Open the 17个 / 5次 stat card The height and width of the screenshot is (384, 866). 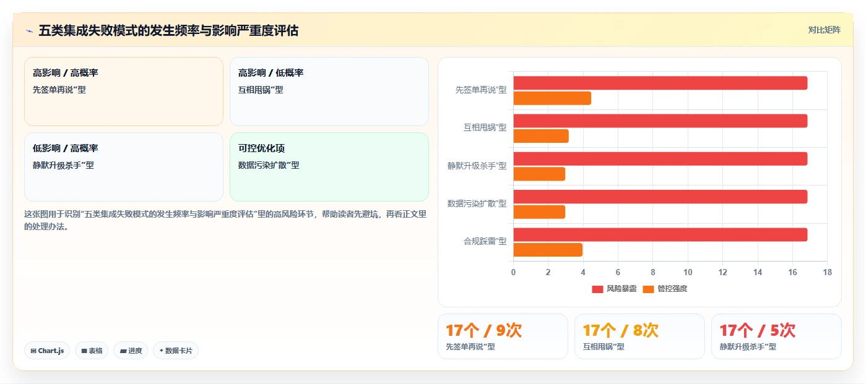coord(776,336)
